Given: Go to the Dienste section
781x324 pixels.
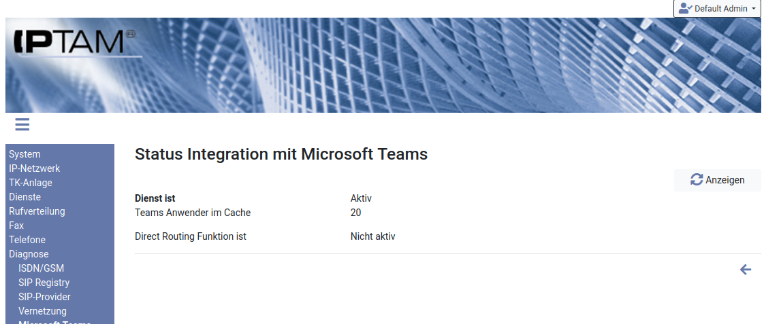Looking at the screenshot, I should [25, 197].
